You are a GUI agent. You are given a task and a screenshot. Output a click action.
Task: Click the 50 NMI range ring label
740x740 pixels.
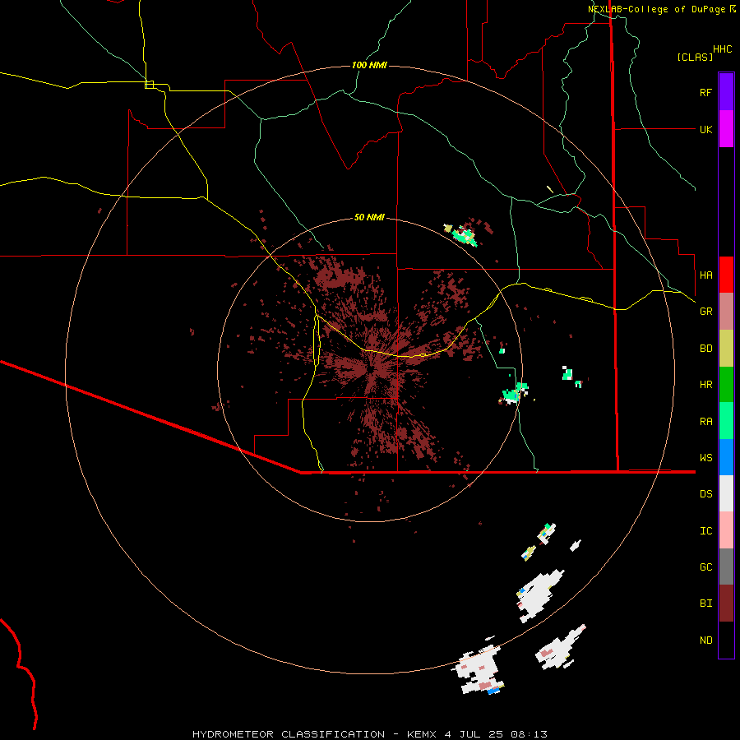point(369,217)
